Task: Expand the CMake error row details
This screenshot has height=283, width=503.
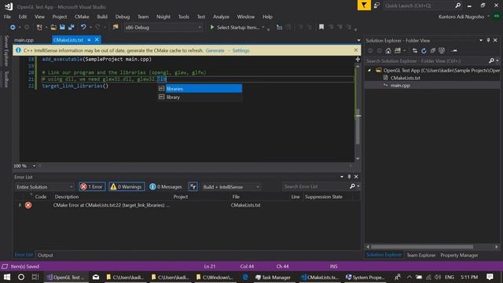Action: [x=20, y=205]
